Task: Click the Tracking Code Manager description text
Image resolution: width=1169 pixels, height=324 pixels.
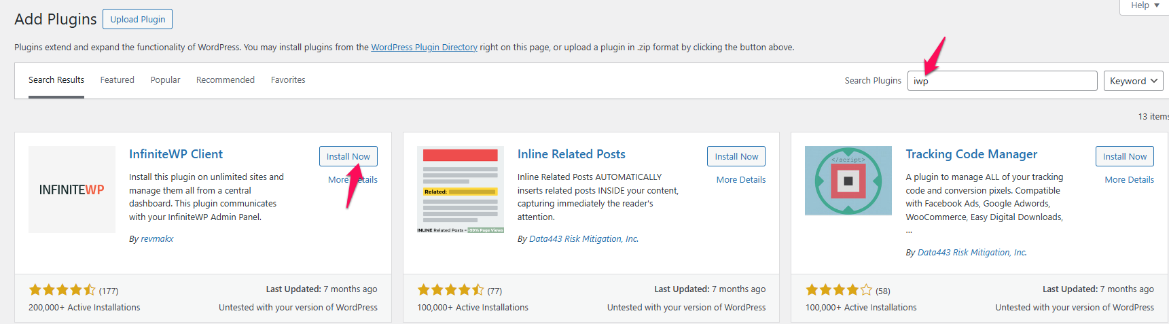Action: pos(984,203)
